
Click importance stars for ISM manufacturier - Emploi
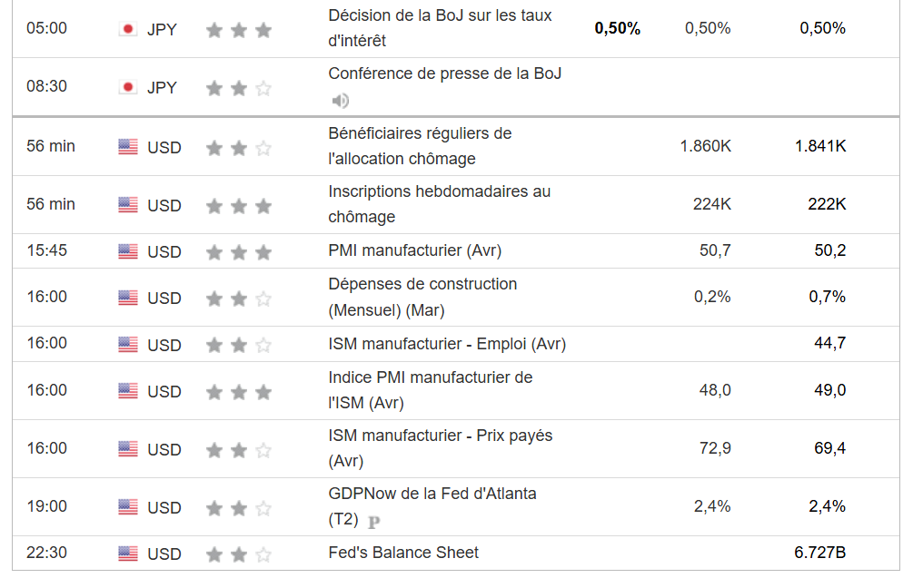(x=239, y=345)
